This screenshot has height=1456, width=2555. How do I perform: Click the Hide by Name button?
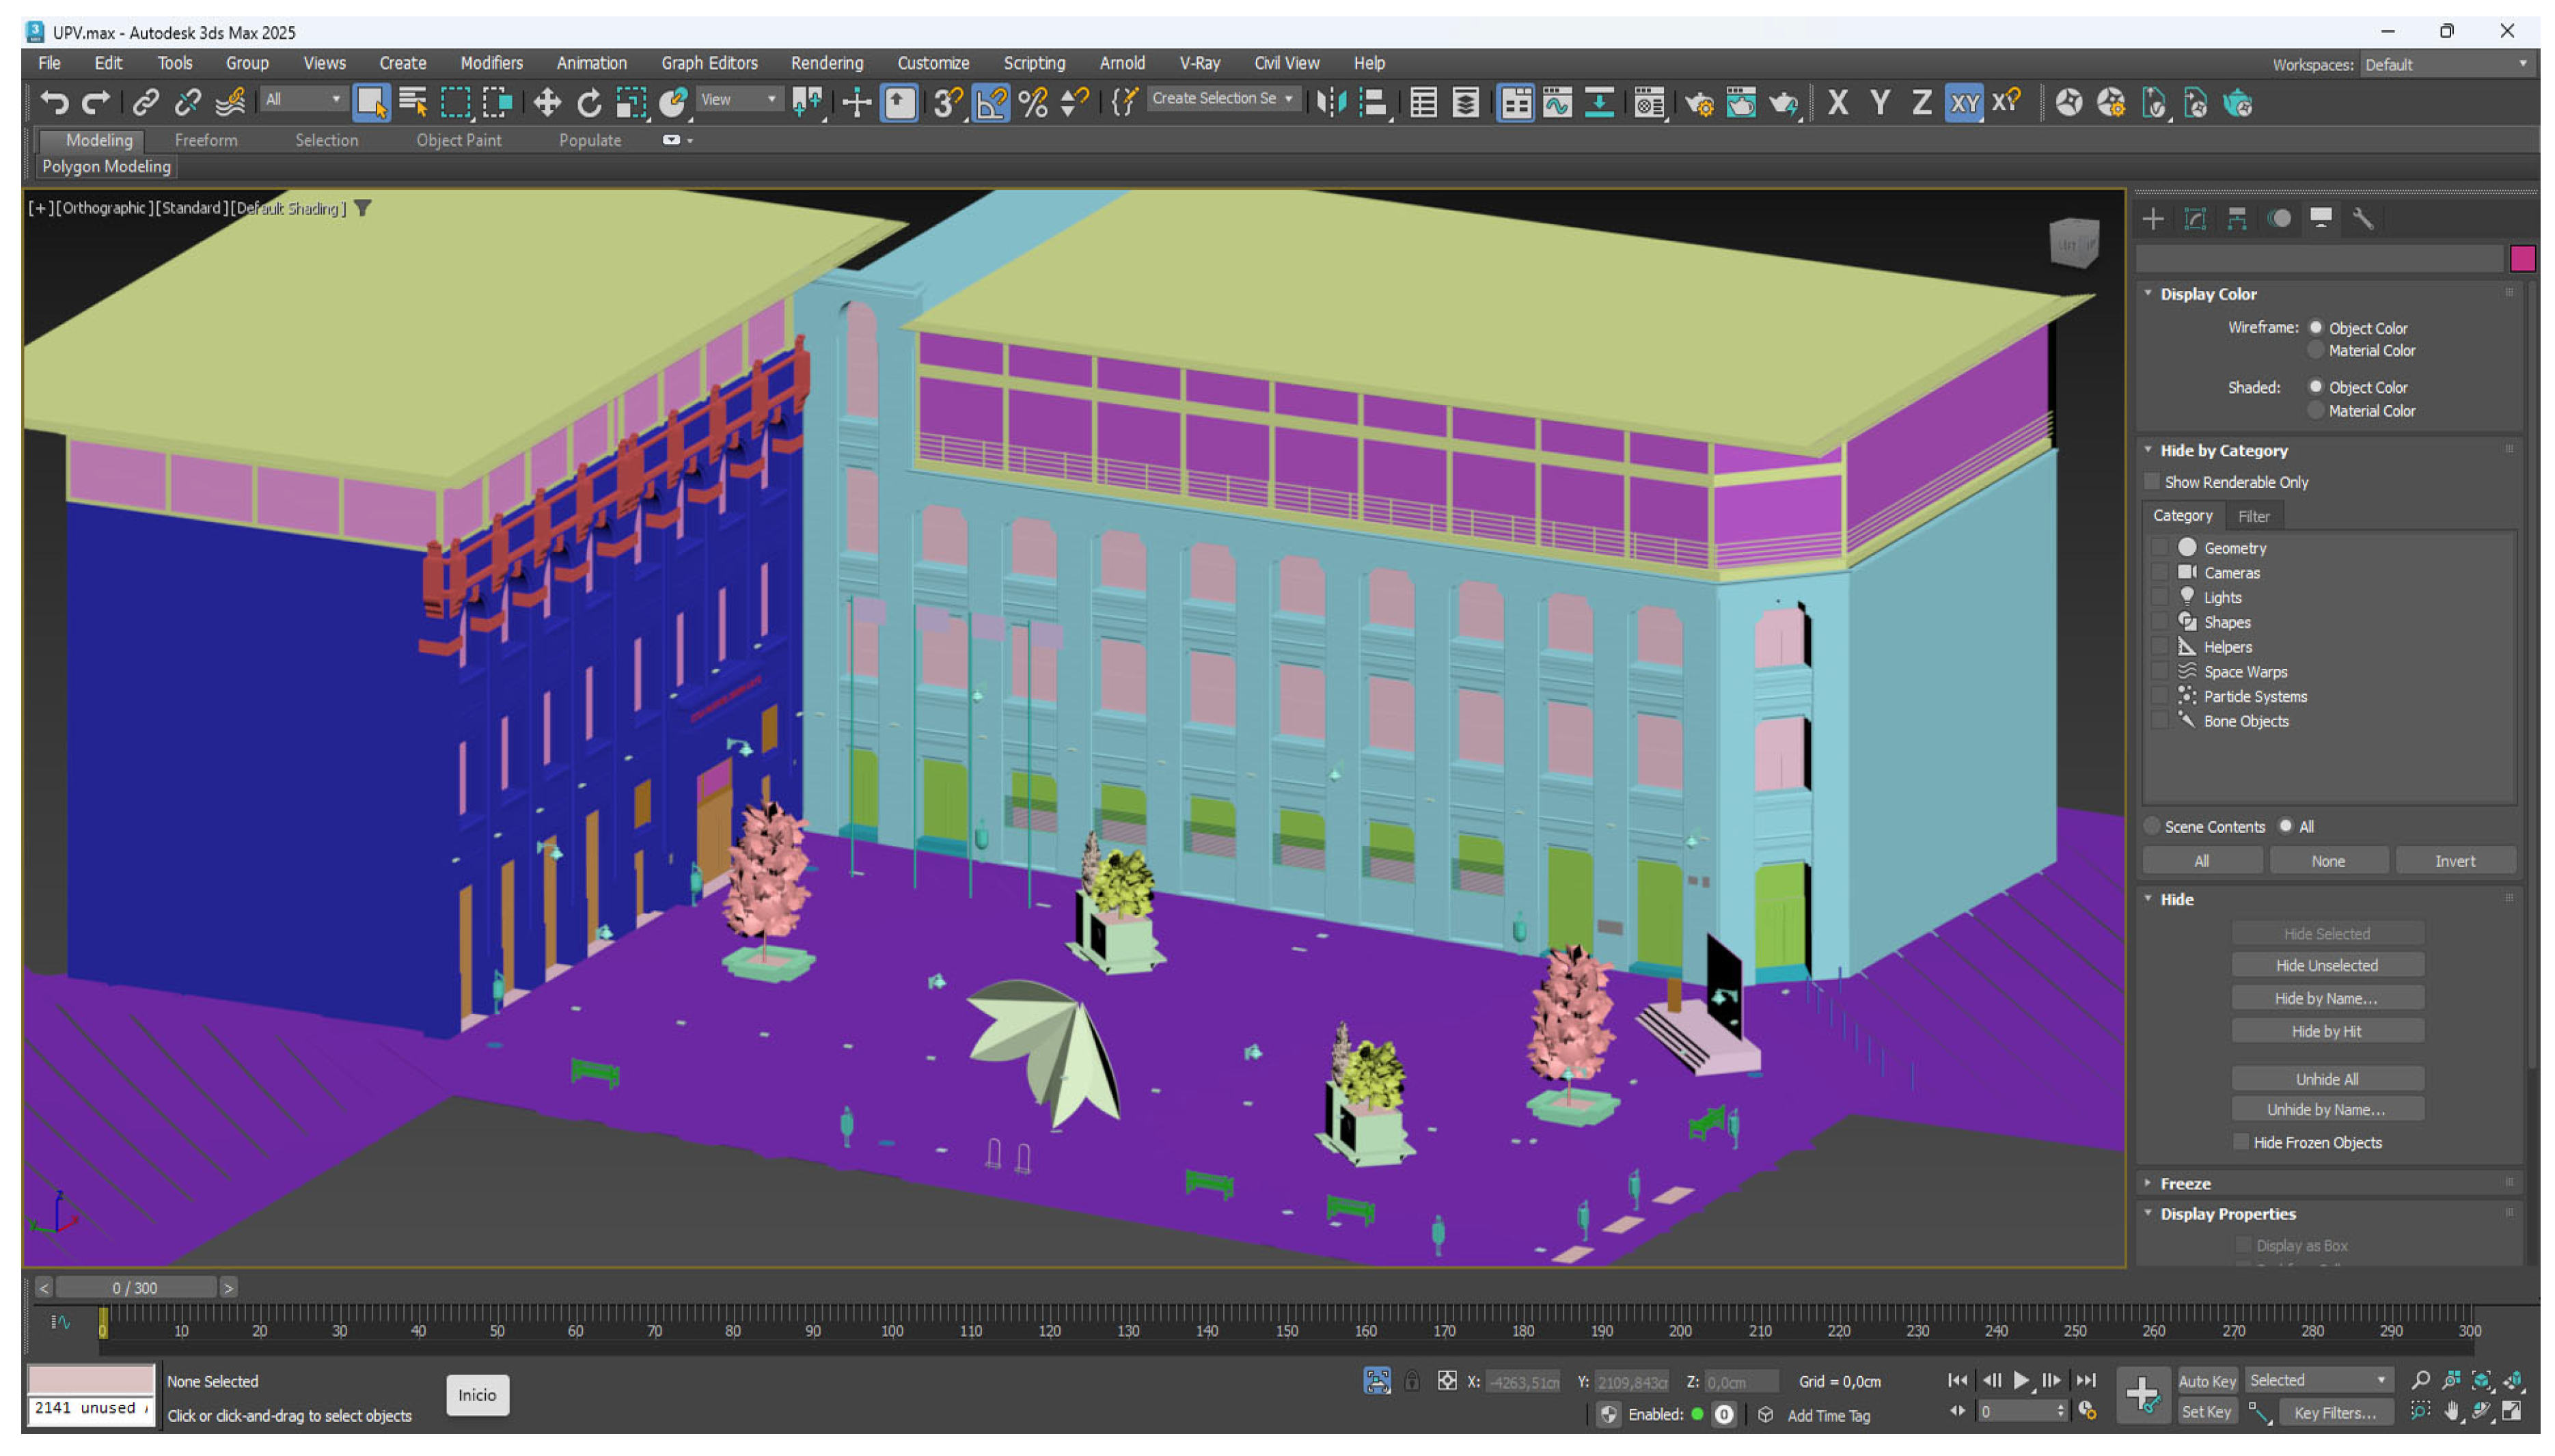point(2326,998)
